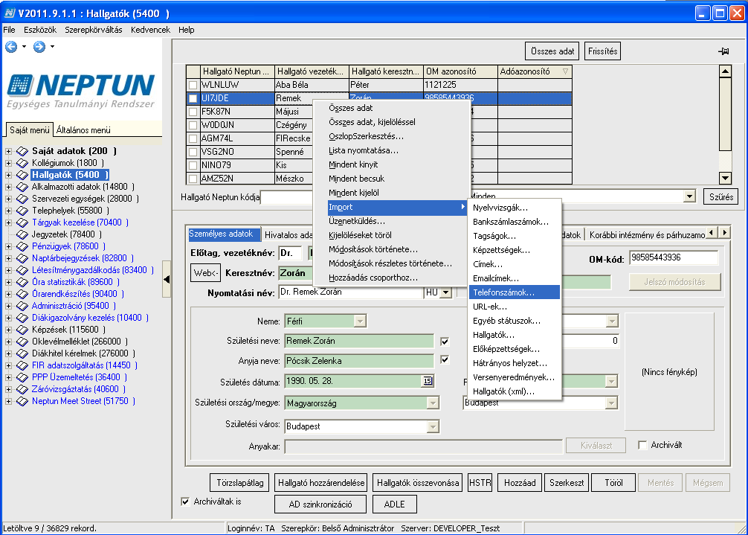The height and width of the screenshot is (535, 748).
Task: Open the Neme dropdown
Action: (x=360, y=321)
